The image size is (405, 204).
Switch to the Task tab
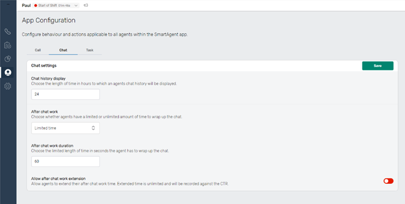pos(90,50)
